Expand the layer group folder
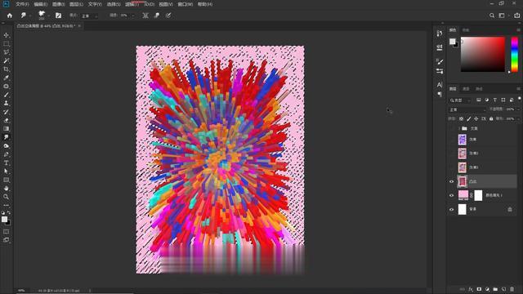The width and height of the screenshot is (523, 294). point(459,128)
